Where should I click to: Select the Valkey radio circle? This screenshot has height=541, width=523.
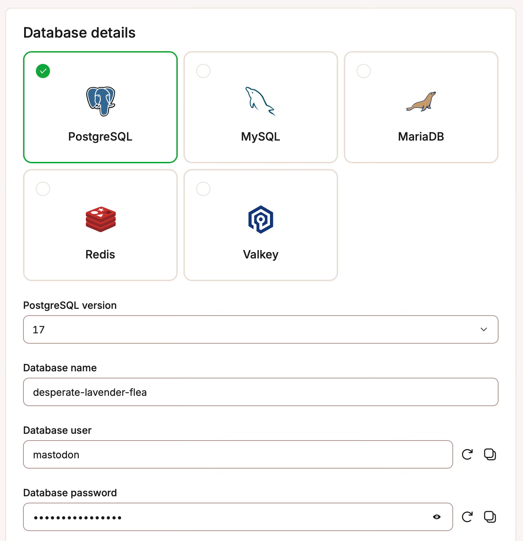click(203, 189)
